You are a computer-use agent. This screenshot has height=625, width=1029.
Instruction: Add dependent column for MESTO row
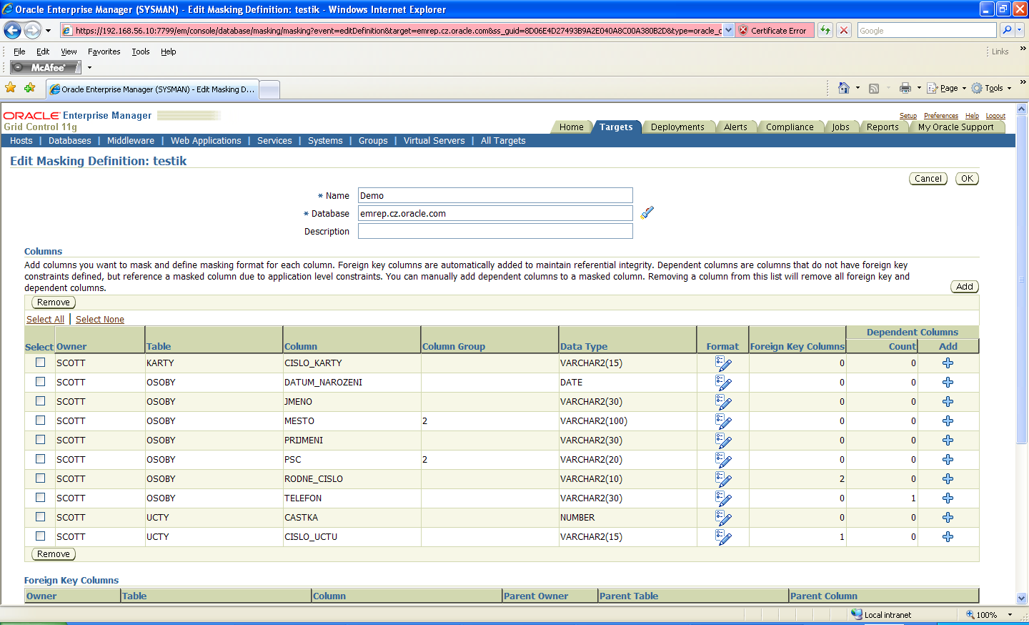948,421
